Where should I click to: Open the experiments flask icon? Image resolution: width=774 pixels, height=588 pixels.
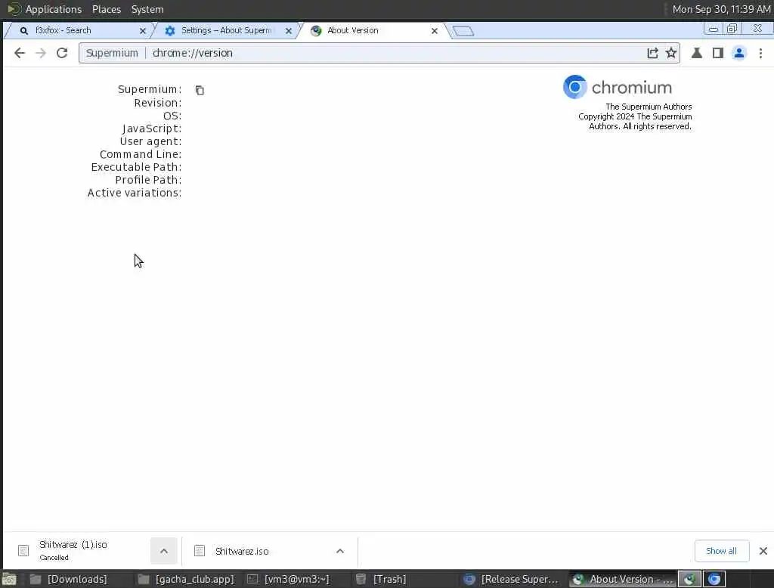click(x=696, y=53)
